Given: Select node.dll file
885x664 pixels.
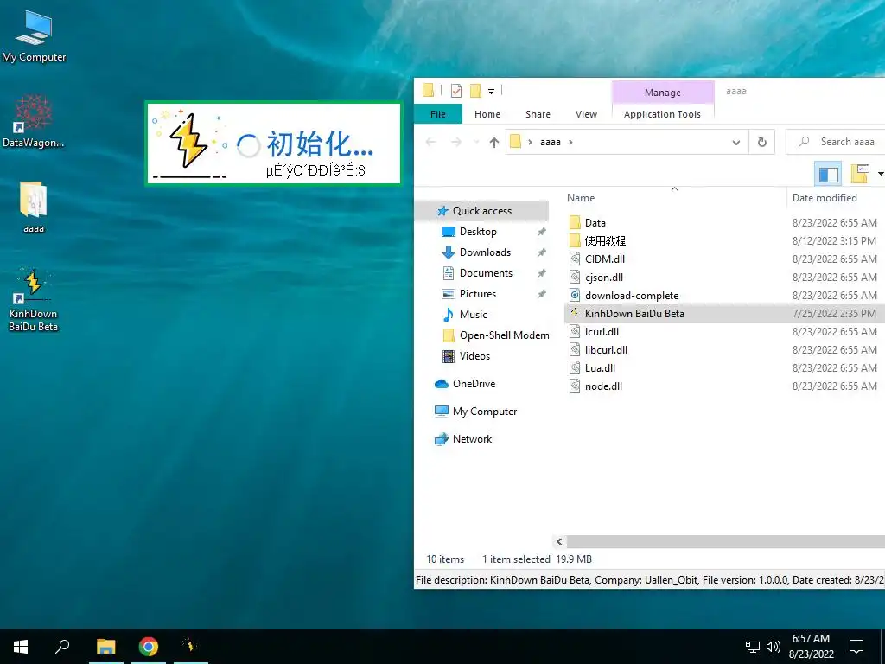Looking at the screenshot, I should [603, 386].
